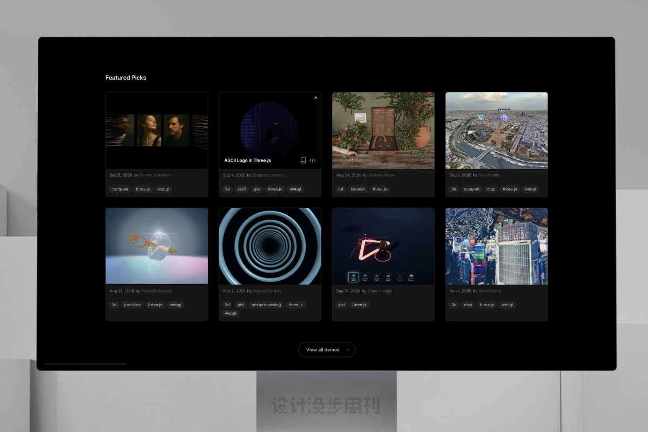Image resolution: width=648 pixels, height=432 pixels.
Task: Open the glowing triangle thumbnail by Chiro Visuals
Action: pos(383,246)
